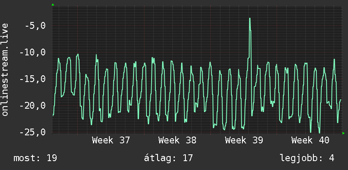Click the "legjobb: 4" statistic
Screen dimensions: 348x170
click(307, 158)
